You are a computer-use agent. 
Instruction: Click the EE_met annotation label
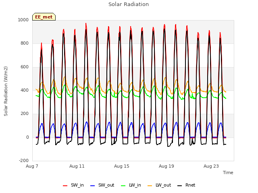(x=44, y=17)
